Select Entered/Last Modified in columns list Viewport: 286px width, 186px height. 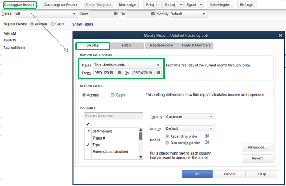click(x=110, y=151)
